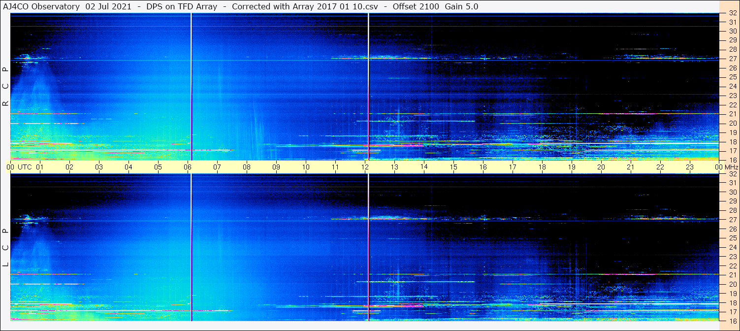Click the Offset 2100 value
740x331 pixels.
pos(416,6)
